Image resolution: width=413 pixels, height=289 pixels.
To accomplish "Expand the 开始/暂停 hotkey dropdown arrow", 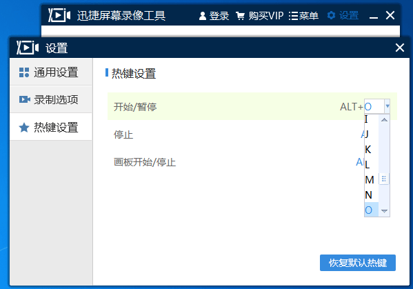I will [x=387, y=106].
